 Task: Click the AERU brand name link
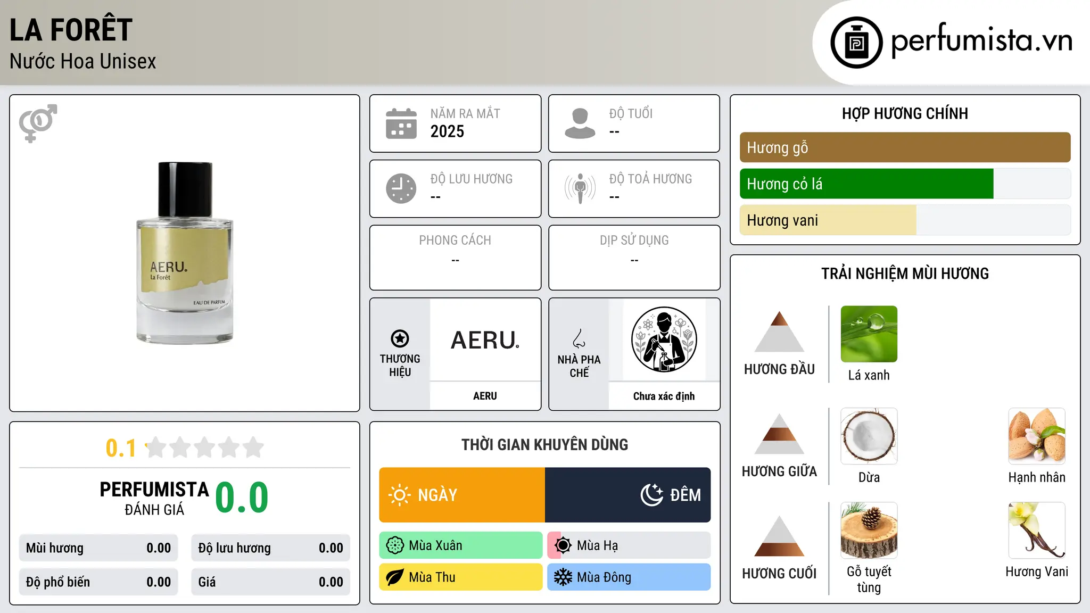pyautogui.click(x=485, y=396)
